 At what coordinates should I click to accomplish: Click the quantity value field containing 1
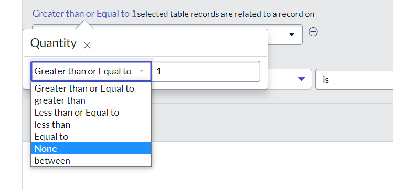tap(206, 71)
